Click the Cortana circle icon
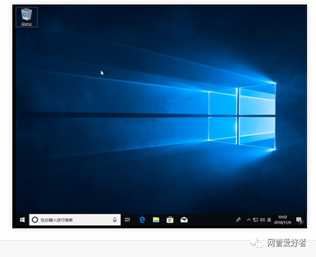316x257 pixels. point(35,220)
